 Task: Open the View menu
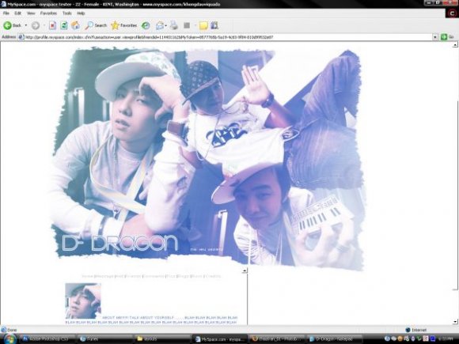tap(31, 13)
